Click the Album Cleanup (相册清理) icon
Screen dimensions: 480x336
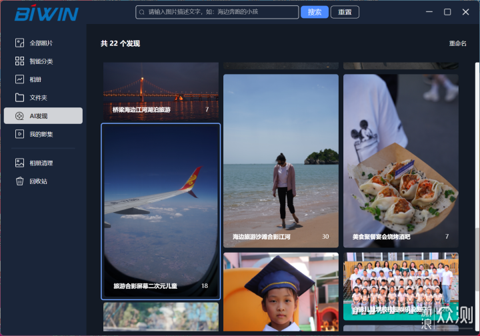19,163
